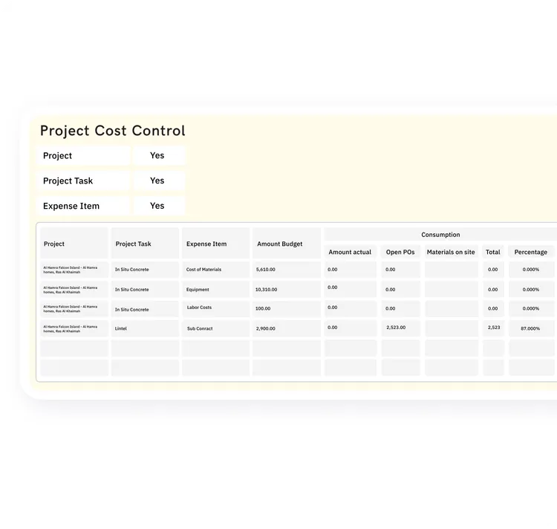Click the Open POs column header
Viewport: 557px width, 529px height.
(400, 252)
